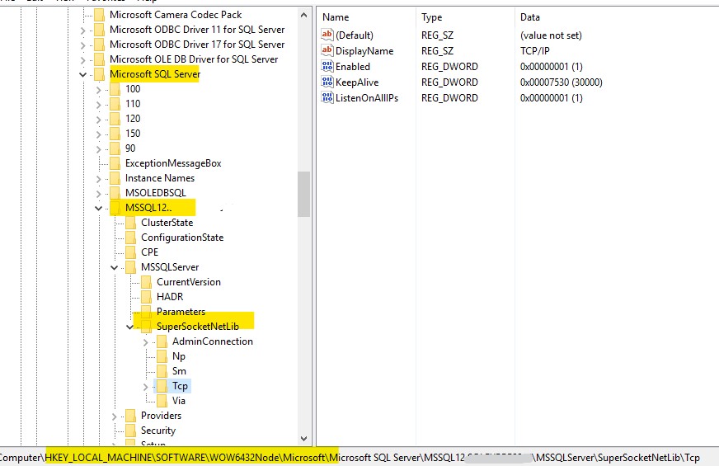Expand the Providers key
719x466 pixels.
tap(114, 417)
